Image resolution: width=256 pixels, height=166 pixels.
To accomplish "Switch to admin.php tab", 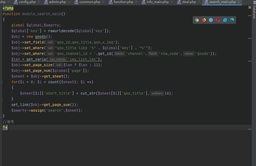I will pos(58,2).
